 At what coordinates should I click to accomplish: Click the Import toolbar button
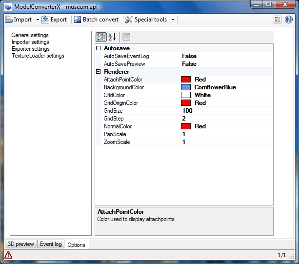tap(19, 20)
